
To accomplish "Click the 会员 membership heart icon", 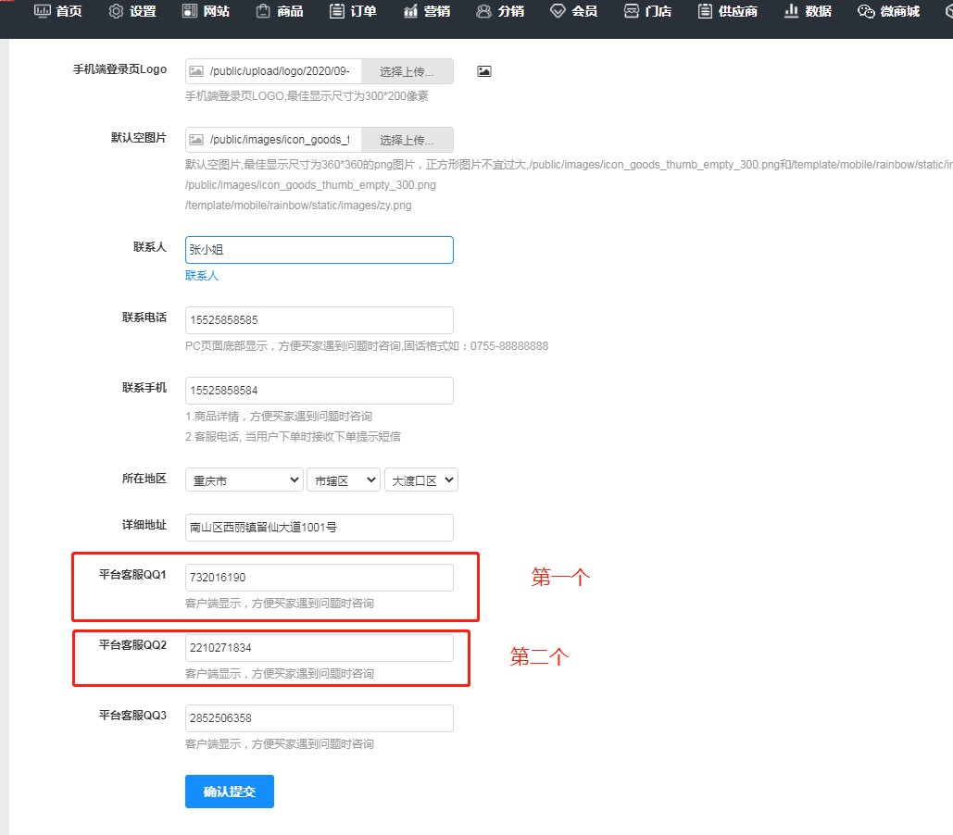I will coord(556,11).
